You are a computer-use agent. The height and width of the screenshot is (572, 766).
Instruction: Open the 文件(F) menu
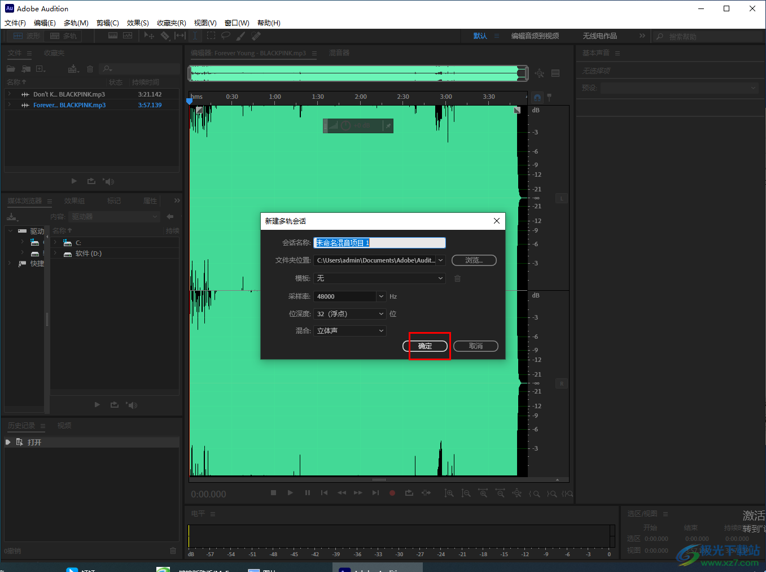click(15, 23)
